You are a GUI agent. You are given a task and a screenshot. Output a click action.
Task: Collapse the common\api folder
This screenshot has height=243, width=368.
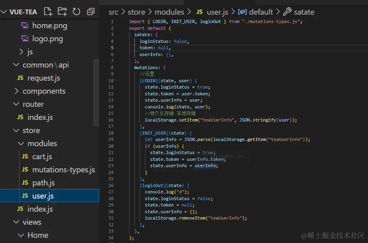click(x=16, y=65)
